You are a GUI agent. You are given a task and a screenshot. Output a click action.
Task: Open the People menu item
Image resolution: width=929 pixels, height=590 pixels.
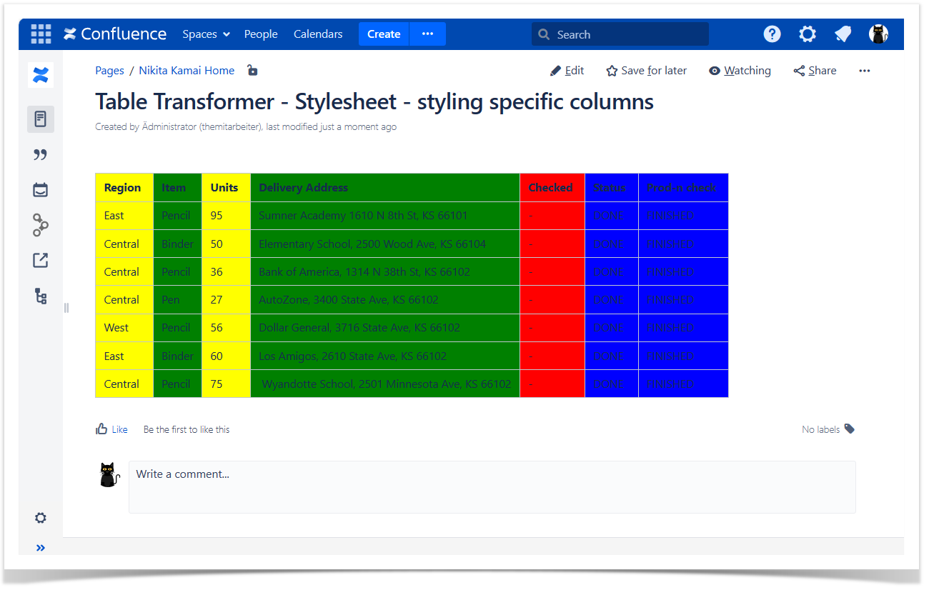(x=261, y=34)
